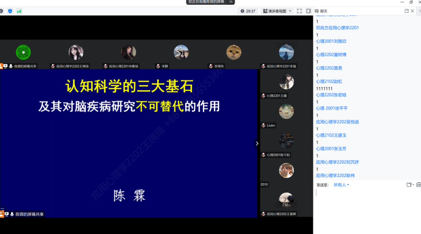Click muted mic icon beside 应用心理学2201李强

coord(263,66)
